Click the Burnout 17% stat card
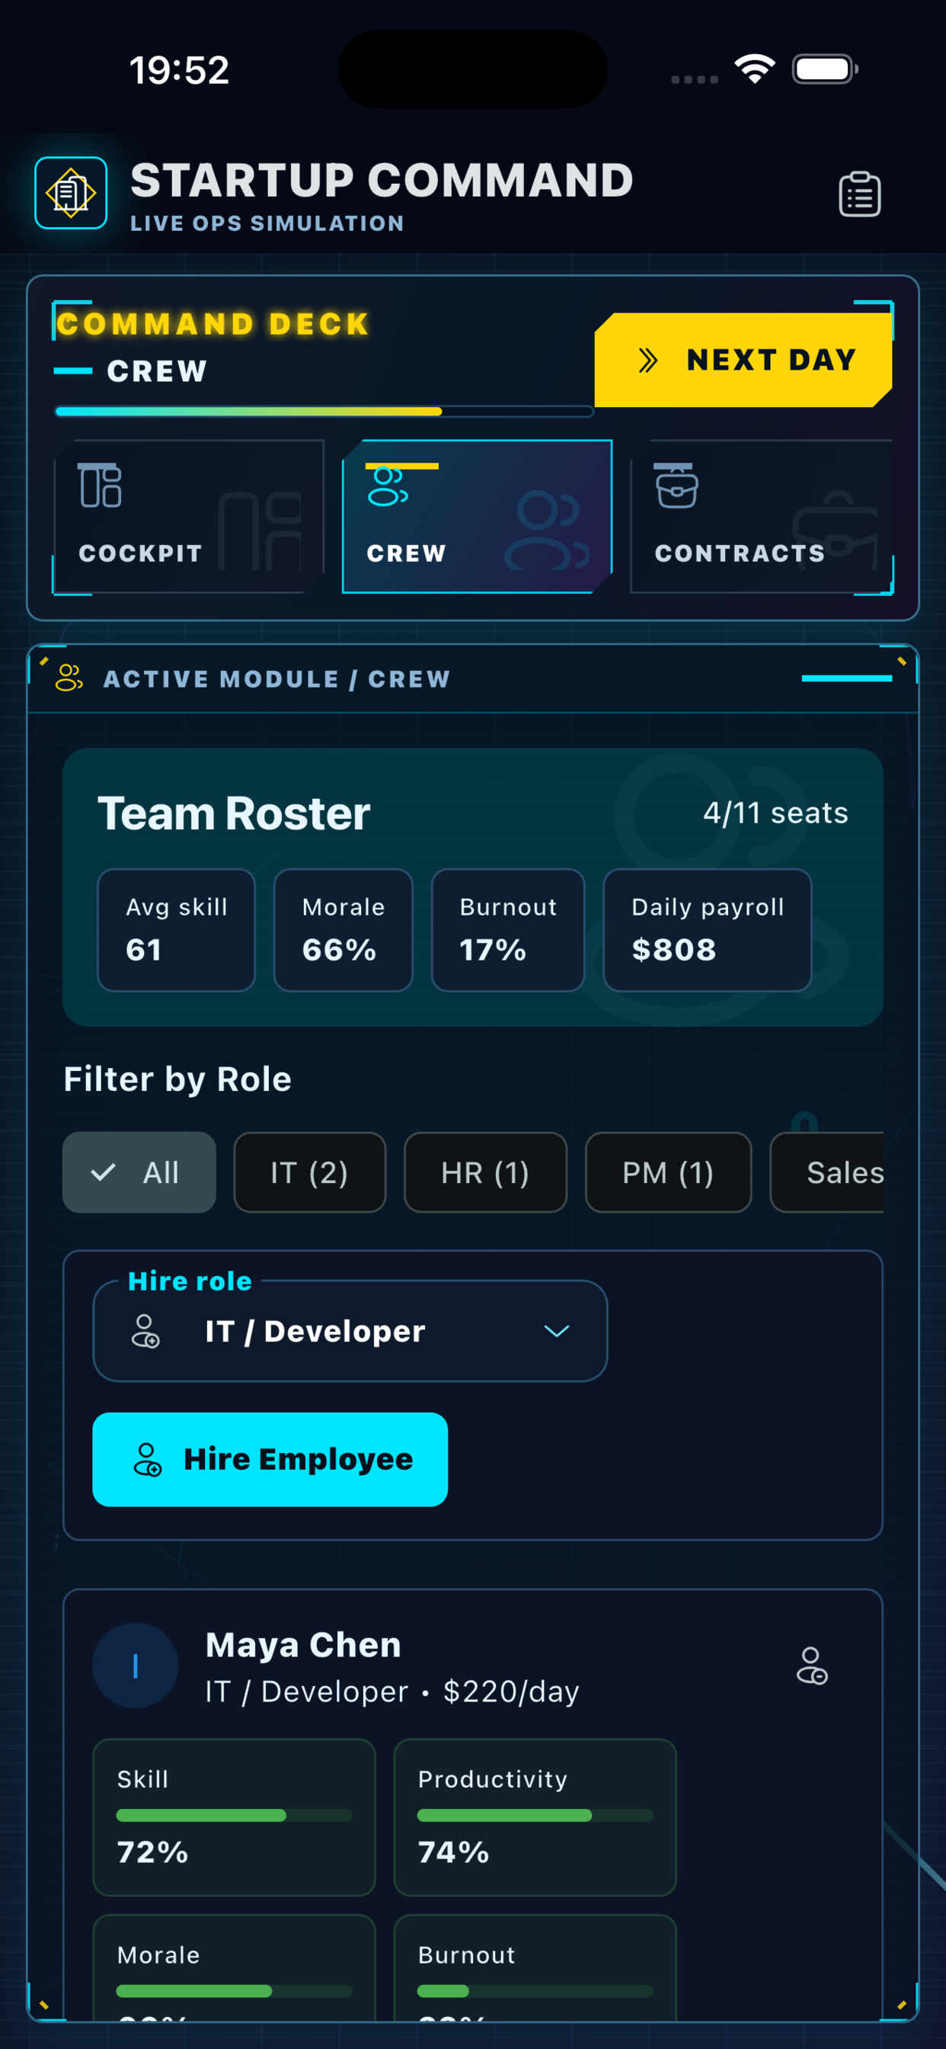This screenshot has height=2049, width=946. (x=508, y=930)
